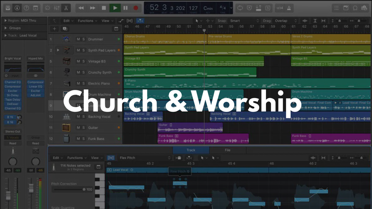The image size is (372, 209).
Task: Open the Library panel icon
Action: pos(8,8)
